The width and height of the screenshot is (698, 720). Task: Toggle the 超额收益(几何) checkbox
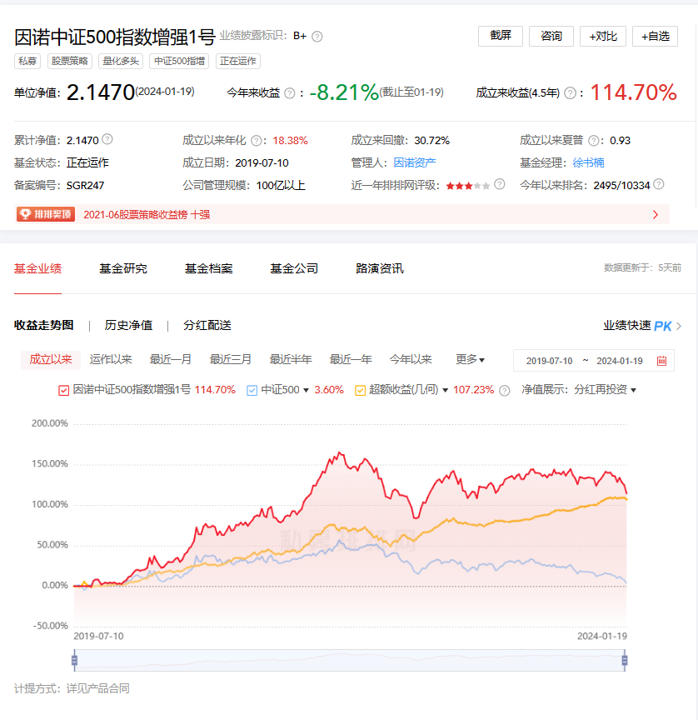[360, 390]
